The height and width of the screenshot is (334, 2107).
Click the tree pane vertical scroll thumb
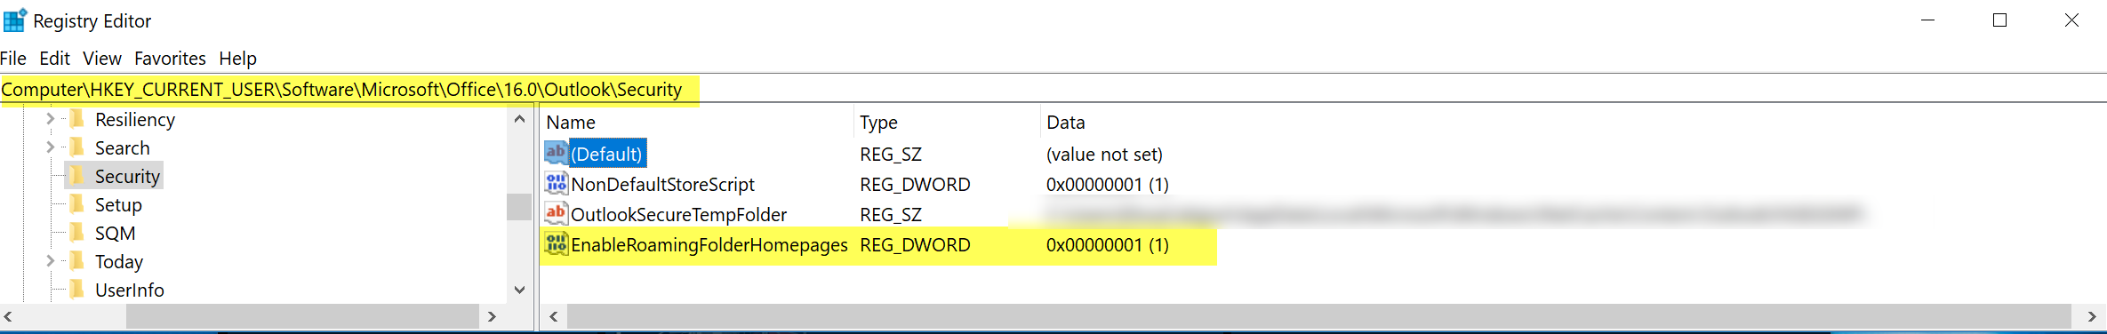click(x=519, y=206)
